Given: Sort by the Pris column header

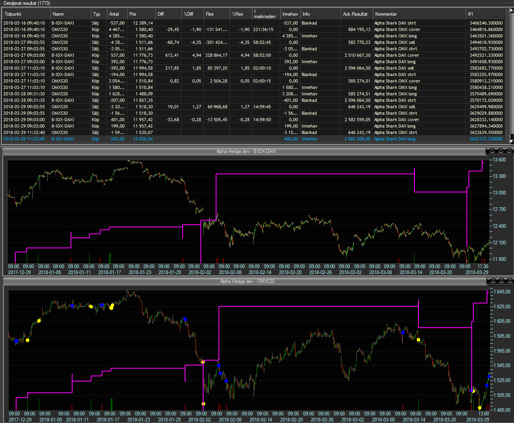Looking at the screenshot, I should pyautogui.click(x=141, y=14).
